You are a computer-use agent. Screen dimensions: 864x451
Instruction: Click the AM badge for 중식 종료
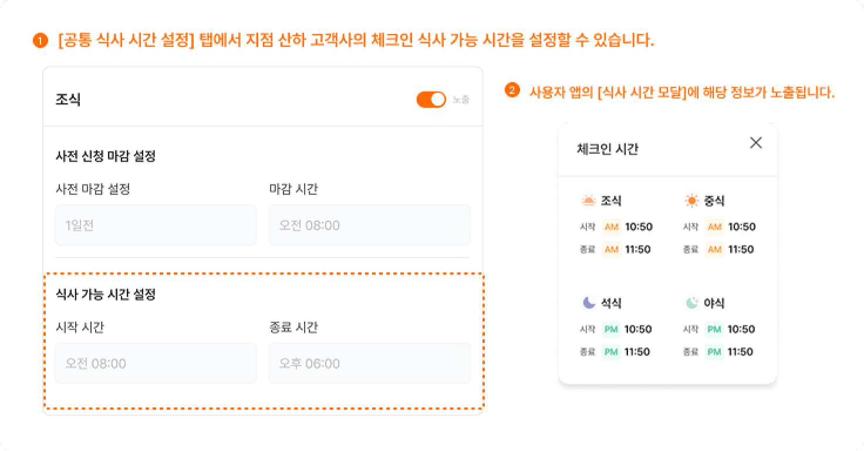[714, 250]
